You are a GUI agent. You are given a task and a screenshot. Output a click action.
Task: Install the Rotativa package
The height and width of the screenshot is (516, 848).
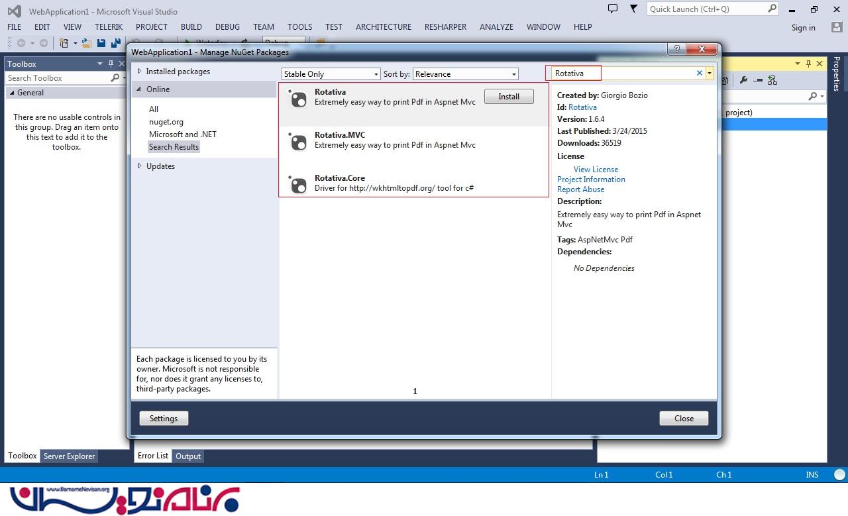click(509, 97)
